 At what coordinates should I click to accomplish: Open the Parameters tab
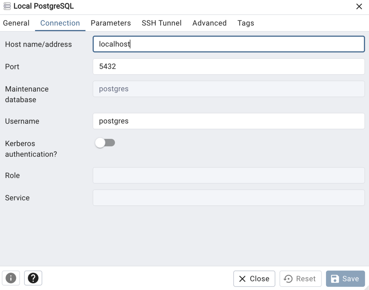111,23
